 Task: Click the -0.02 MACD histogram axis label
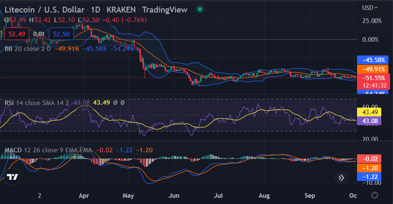369,159
